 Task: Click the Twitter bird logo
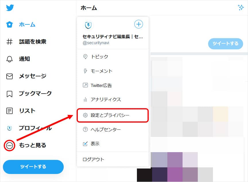[x=10, y=8]
